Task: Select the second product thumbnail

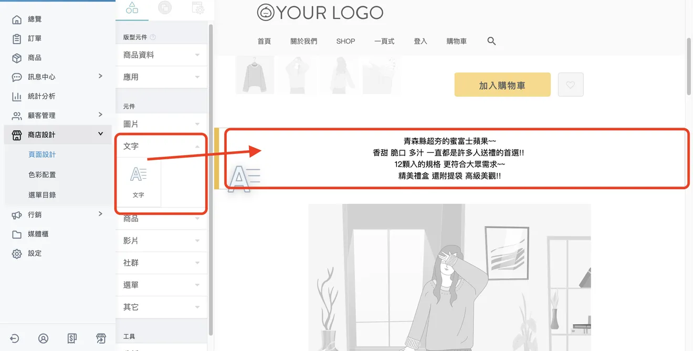Action: coord(297,75)
